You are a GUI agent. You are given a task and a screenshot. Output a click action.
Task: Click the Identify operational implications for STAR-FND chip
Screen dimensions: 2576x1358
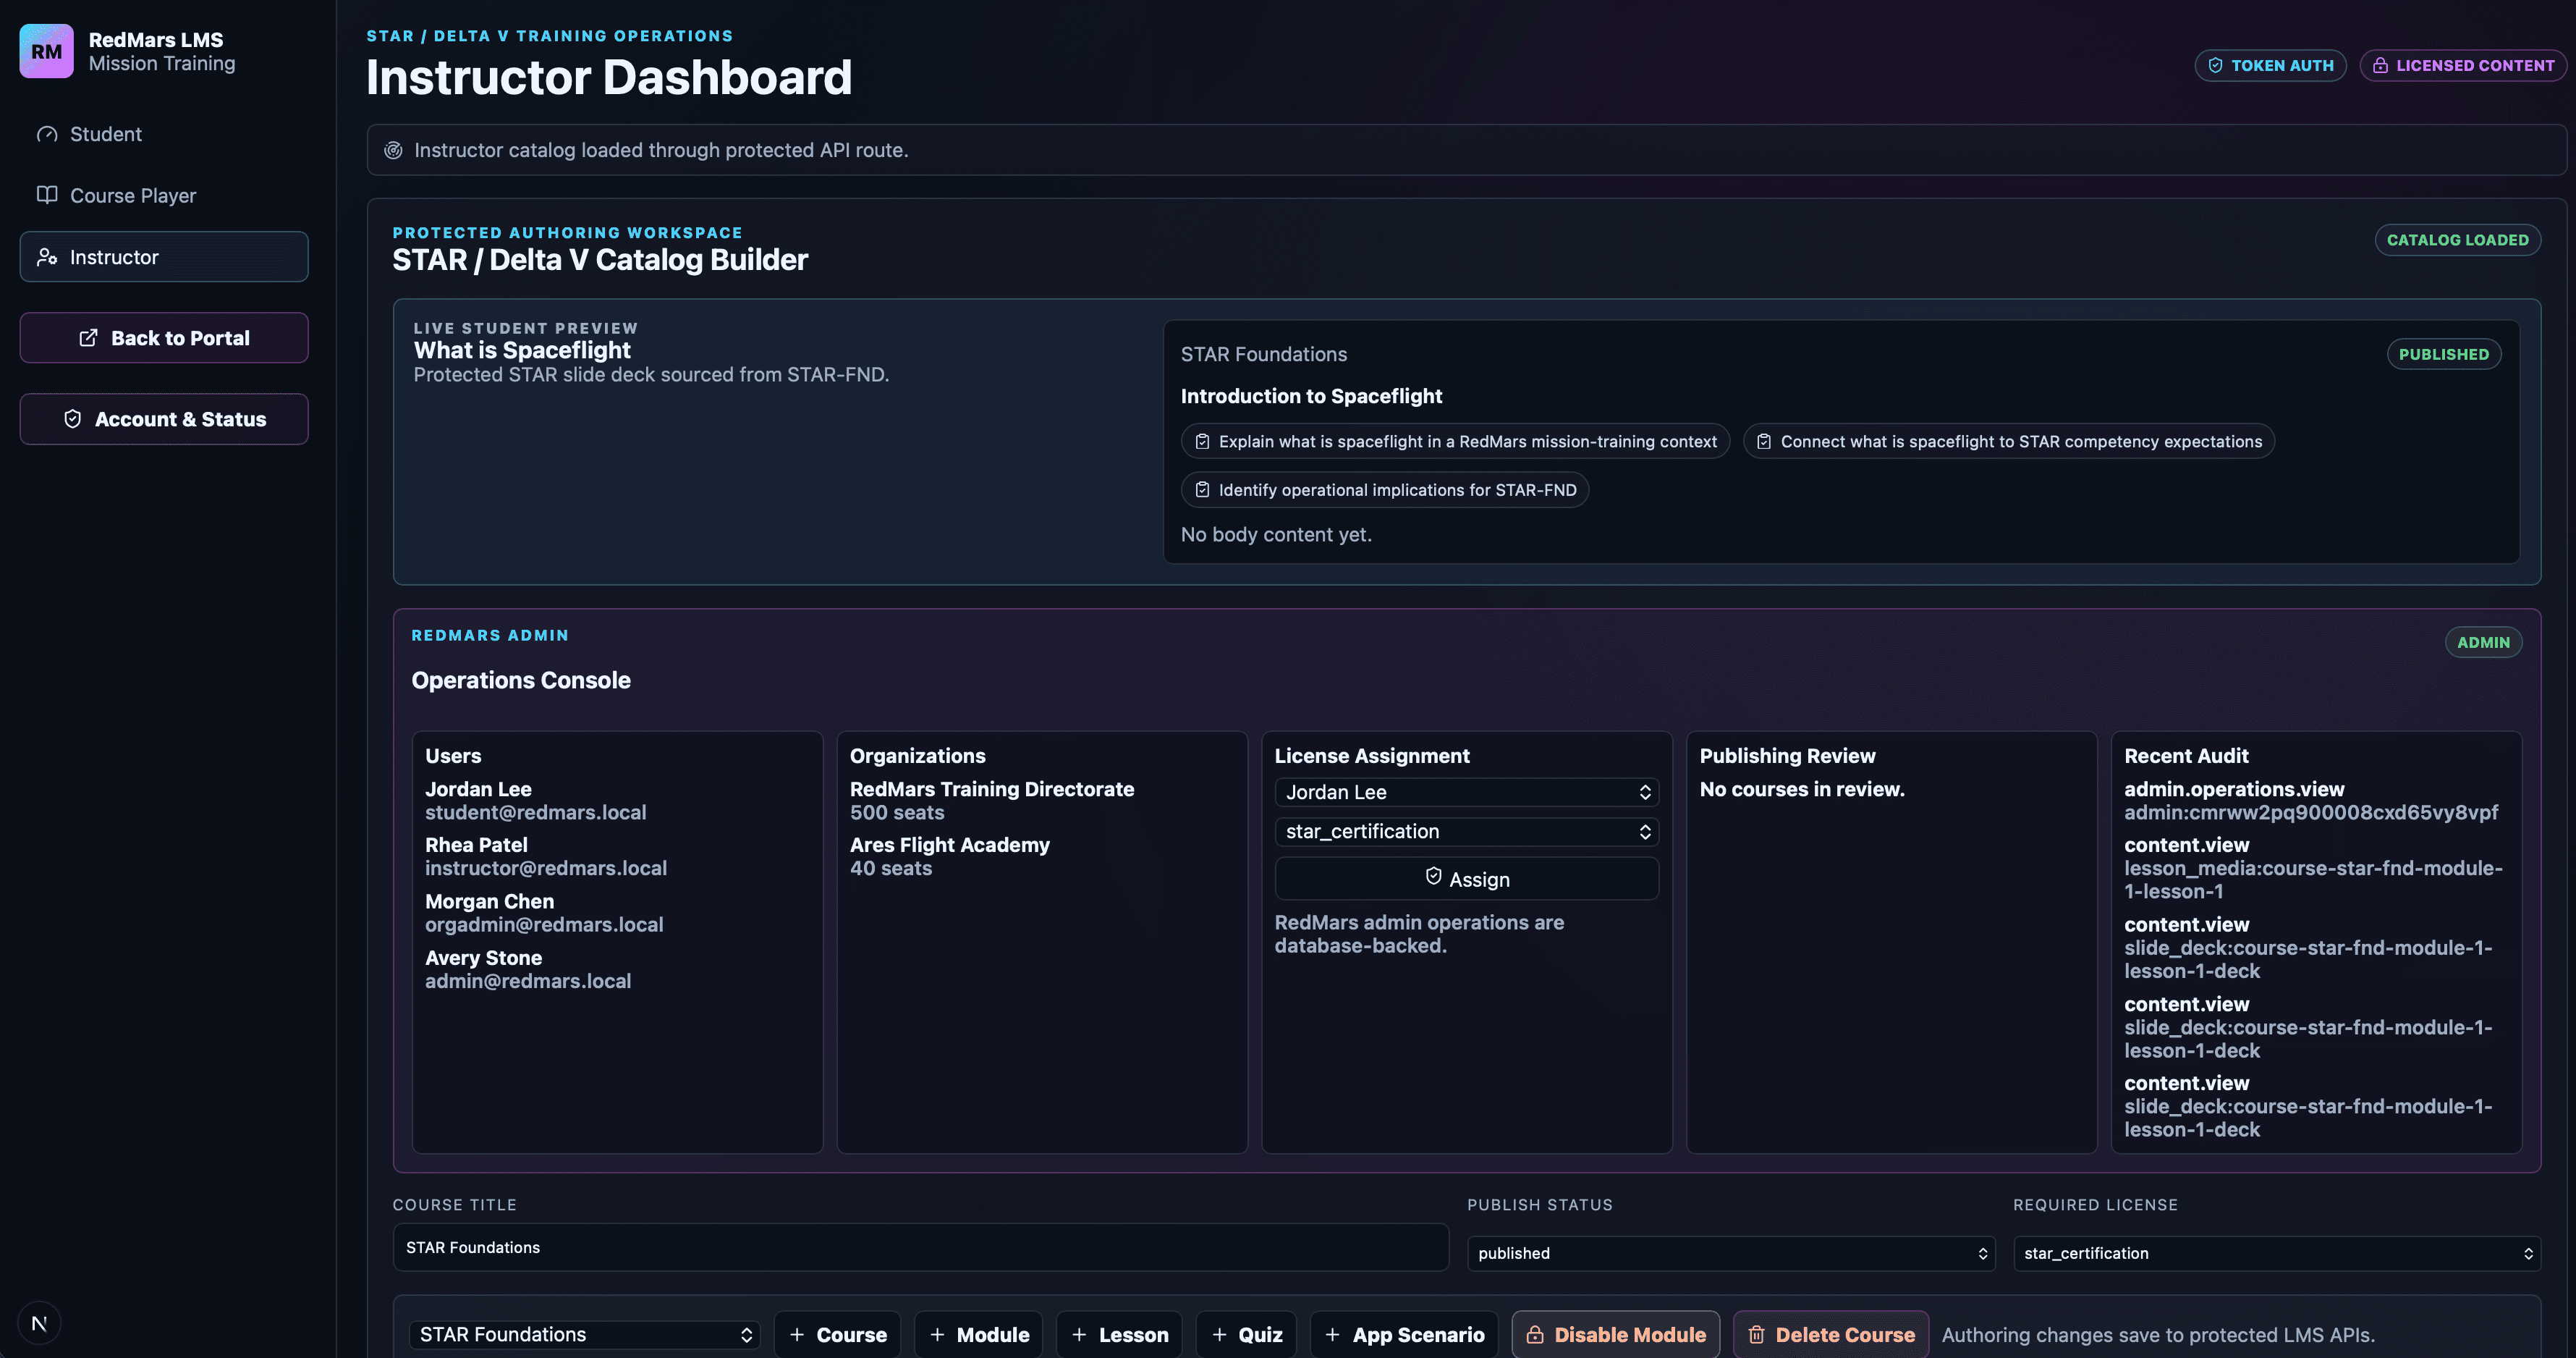[1385, 489]
